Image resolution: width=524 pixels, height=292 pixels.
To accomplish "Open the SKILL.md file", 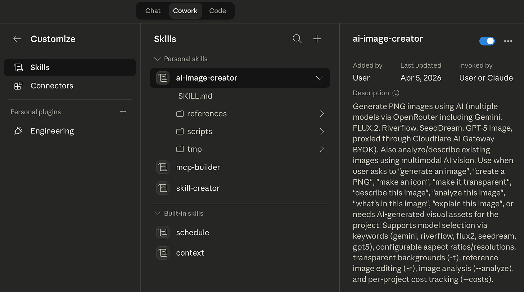I will pyautogui.click(x=195, y=96).
